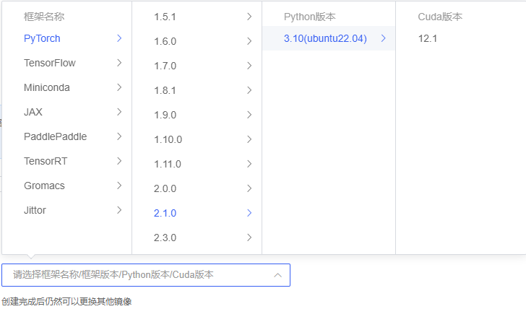Click blue arrow beside version 2.1.0
526x309 pixels.
coord(249,213)
